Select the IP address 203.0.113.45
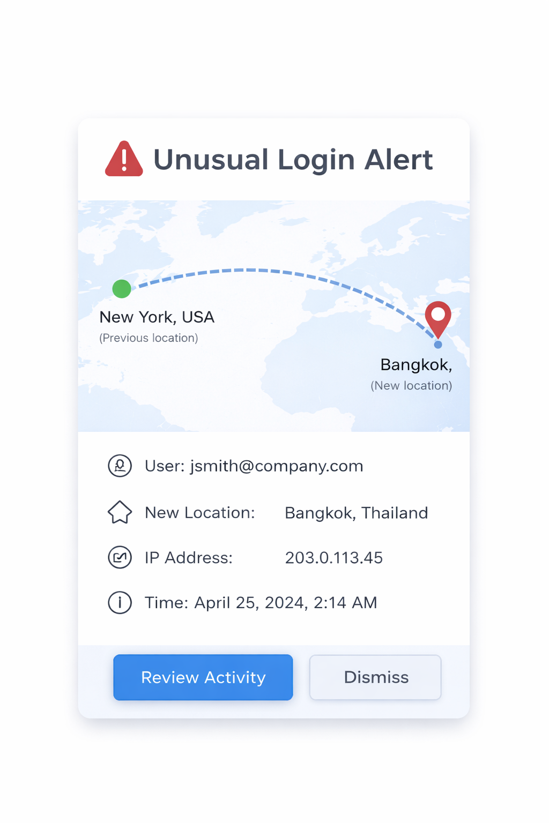The image size is (549, 823). (x=334, y=558)
